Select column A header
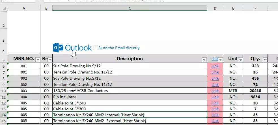Viewport: 278px width, 125px height. tap(24, 8)
